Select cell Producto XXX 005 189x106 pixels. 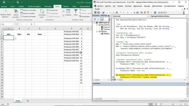(x=71, y=44)
